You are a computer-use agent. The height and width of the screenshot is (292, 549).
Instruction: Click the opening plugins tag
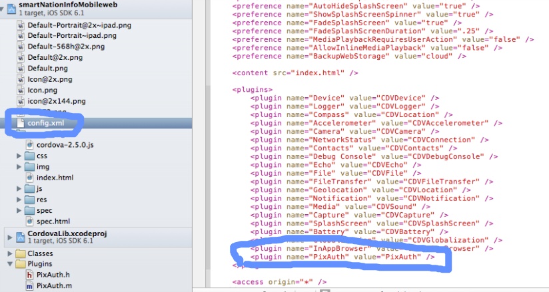(x=252, y=90)
